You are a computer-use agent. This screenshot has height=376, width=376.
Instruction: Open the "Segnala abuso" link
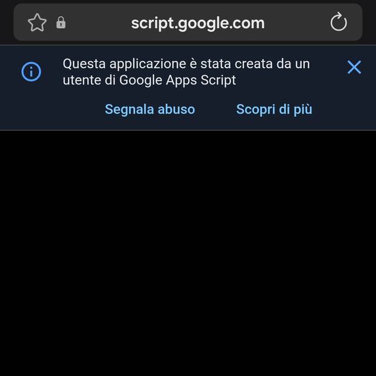point(150,109)
